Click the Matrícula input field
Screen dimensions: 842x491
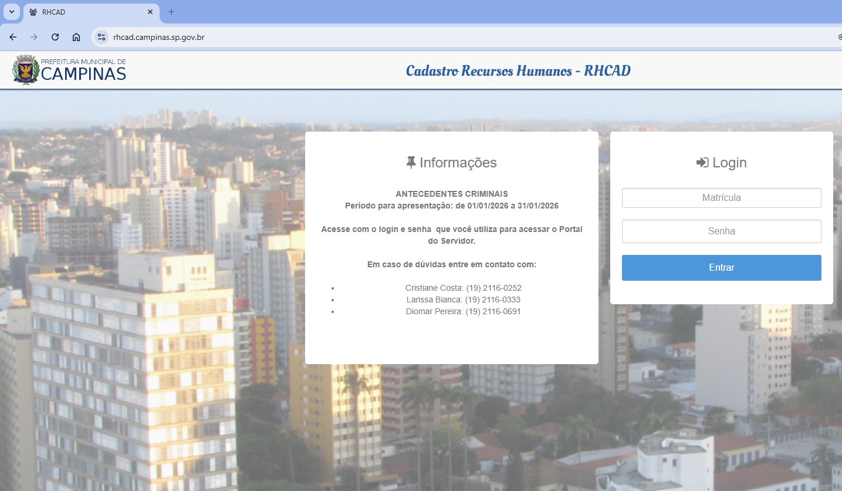[721, 197]
